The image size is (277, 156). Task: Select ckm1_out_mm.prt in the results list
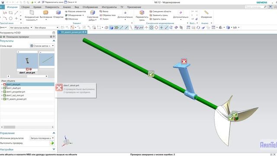tap(15, 95)
